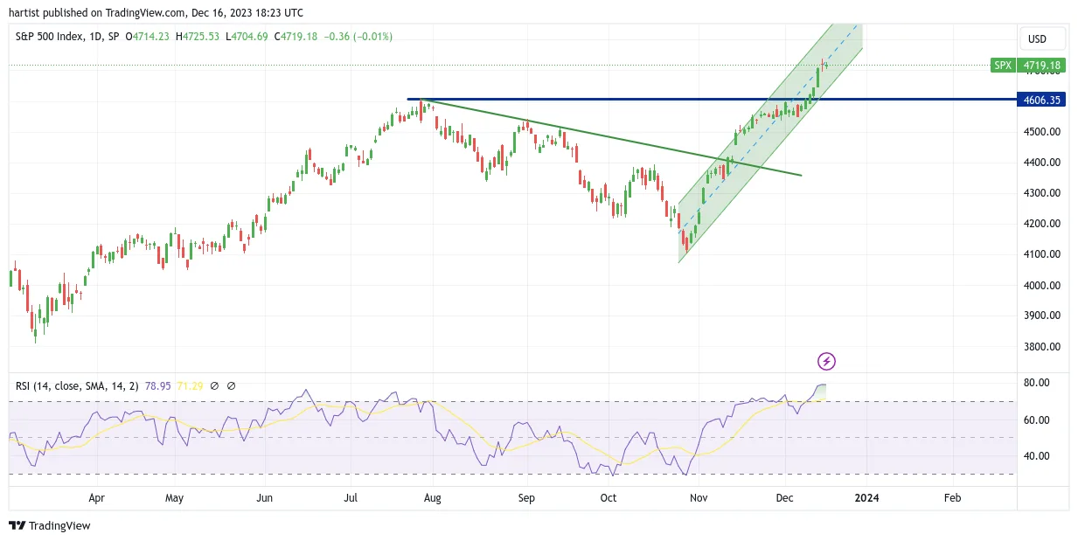The width and height of the screenshot is (1078, 541).
Task: Click the blue 4606.35 price line label
Action: (x=1042, y=100)
